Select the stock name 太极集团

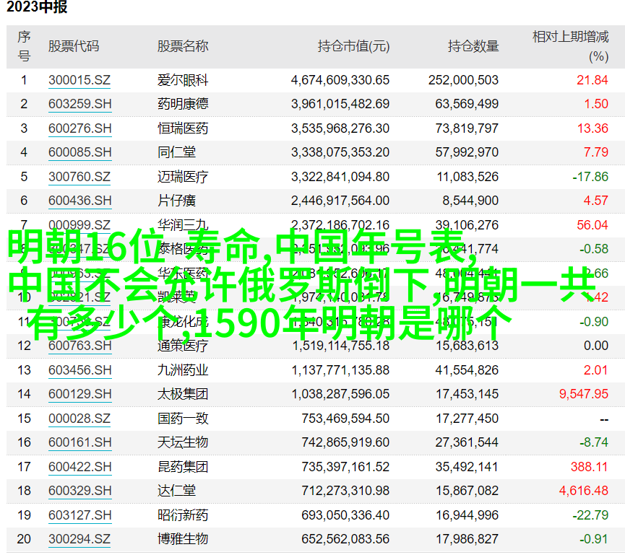tap(183, 394)
